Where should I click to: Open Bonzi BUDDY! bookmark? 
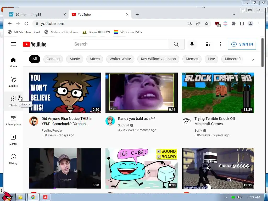96,32
